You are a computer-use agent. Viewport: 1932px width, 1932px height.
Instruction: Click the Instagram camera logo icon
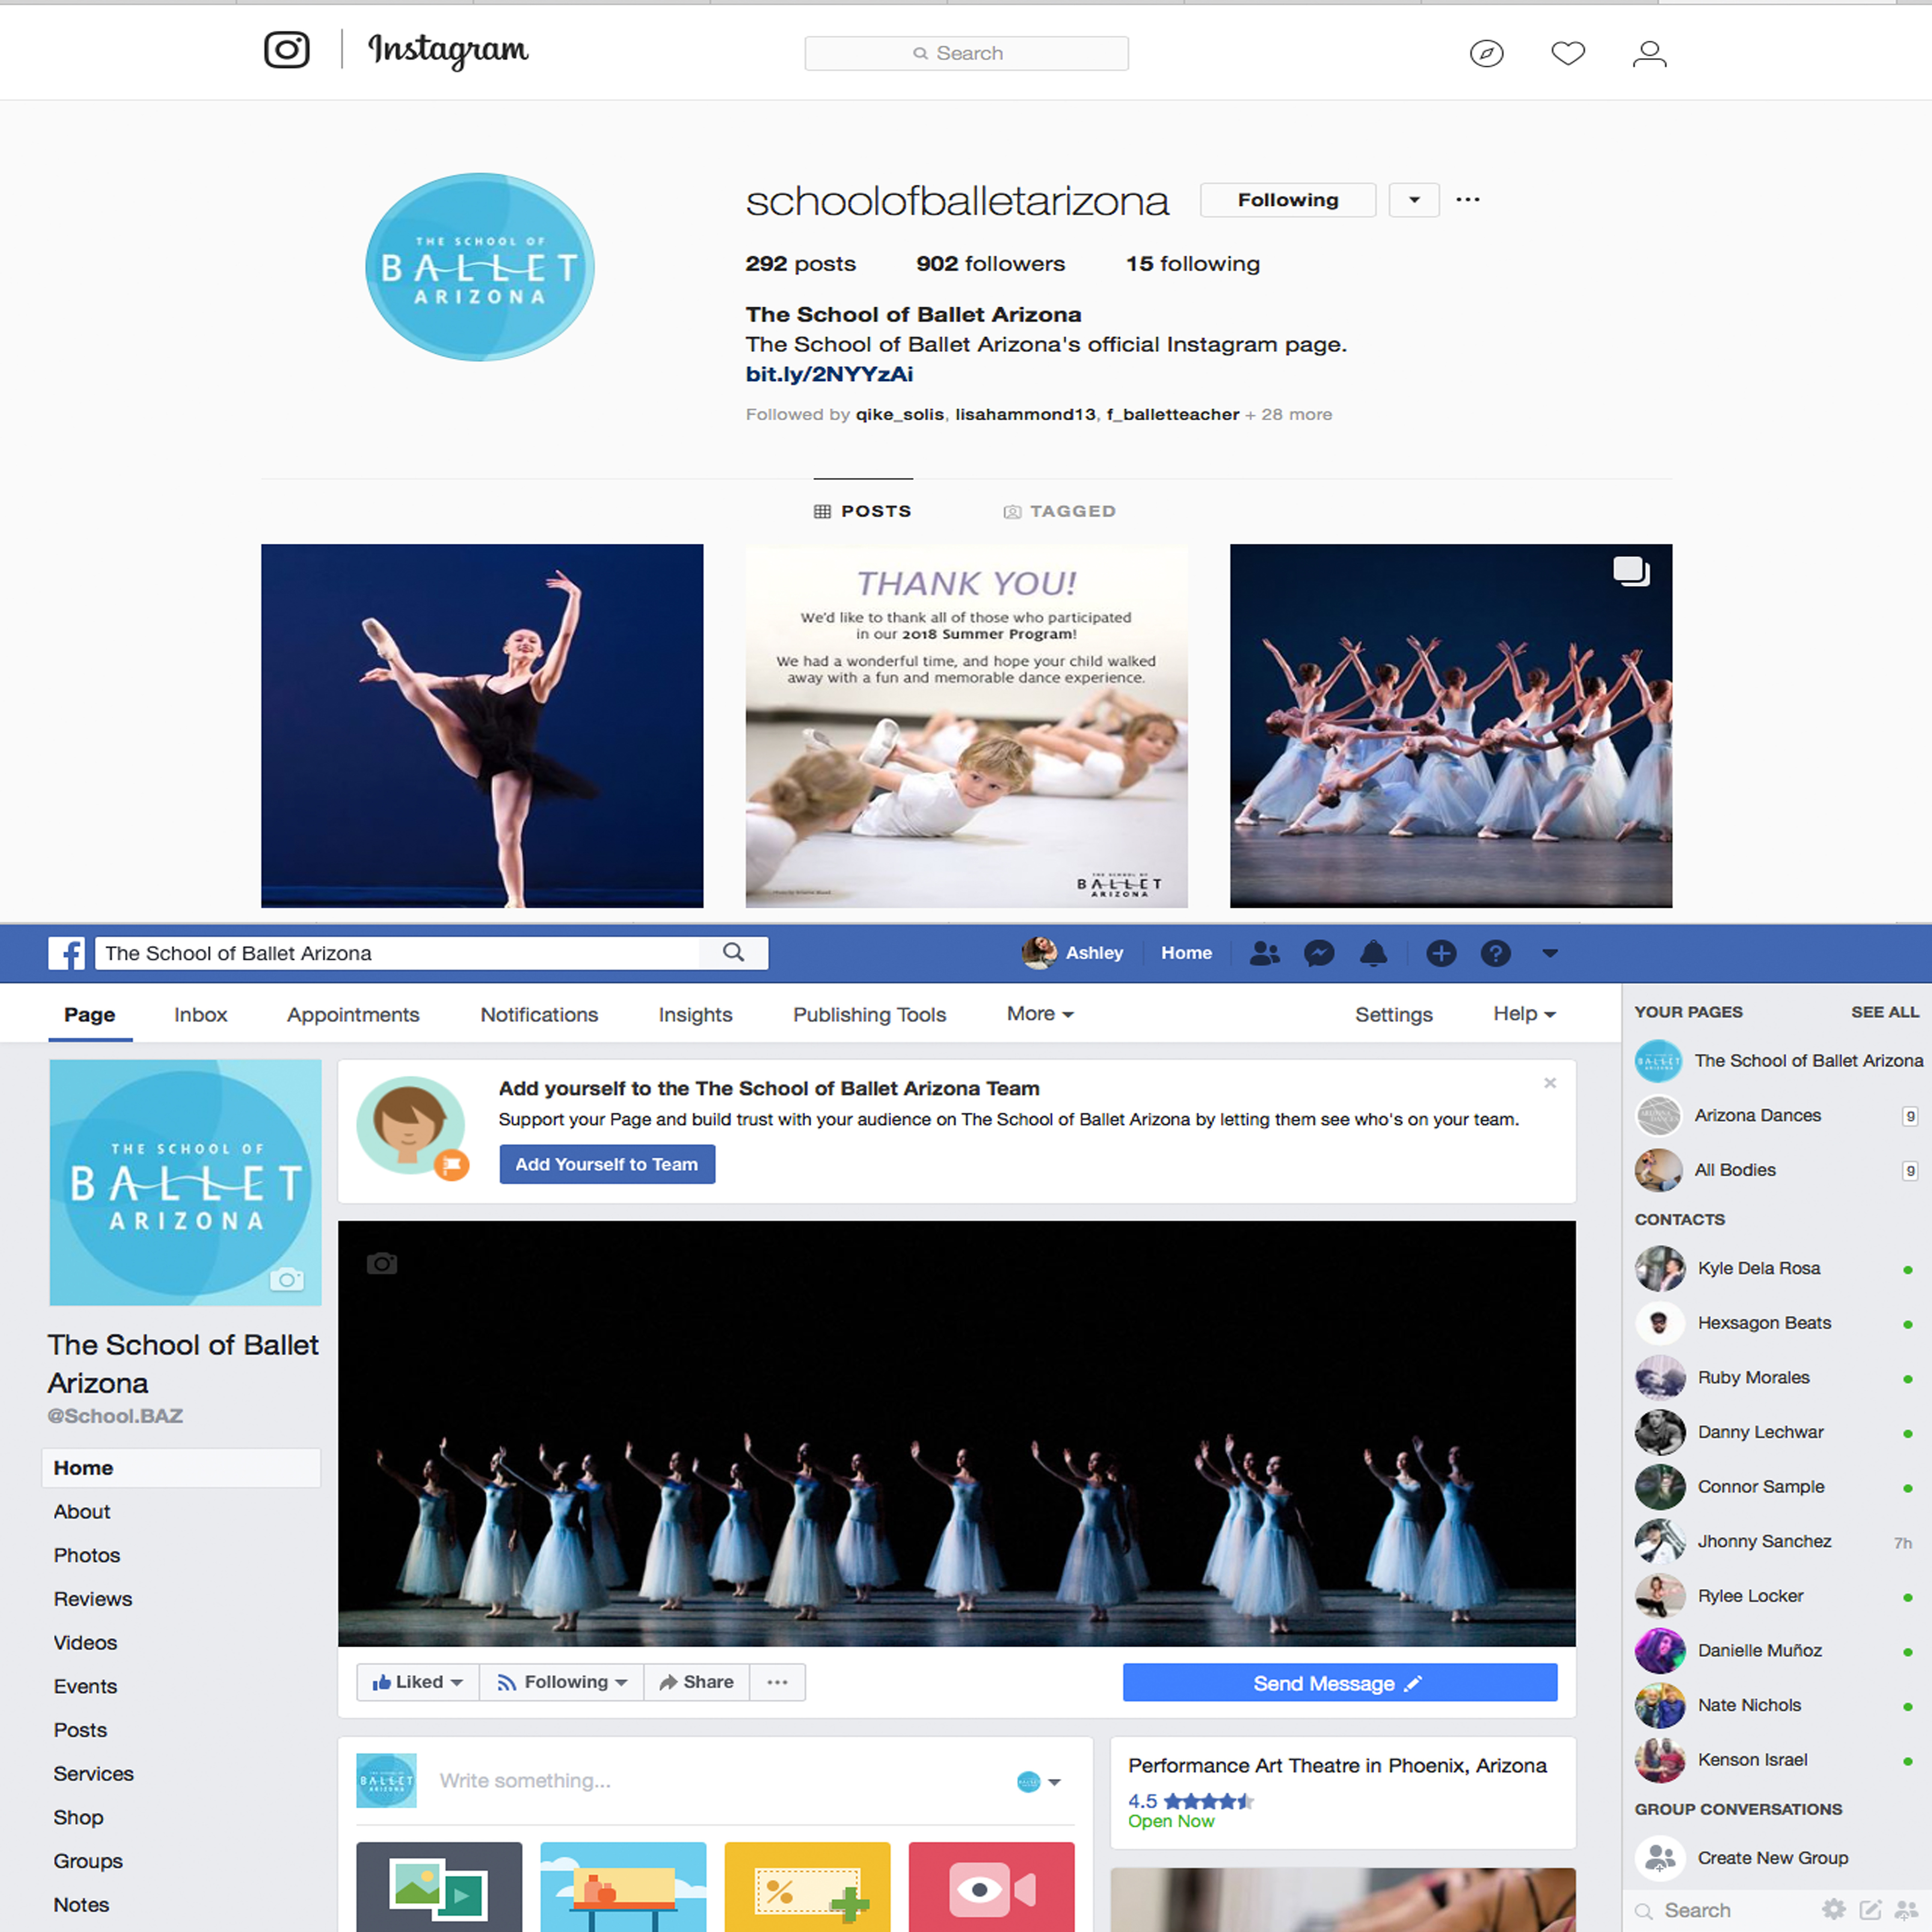pos(286,50)
